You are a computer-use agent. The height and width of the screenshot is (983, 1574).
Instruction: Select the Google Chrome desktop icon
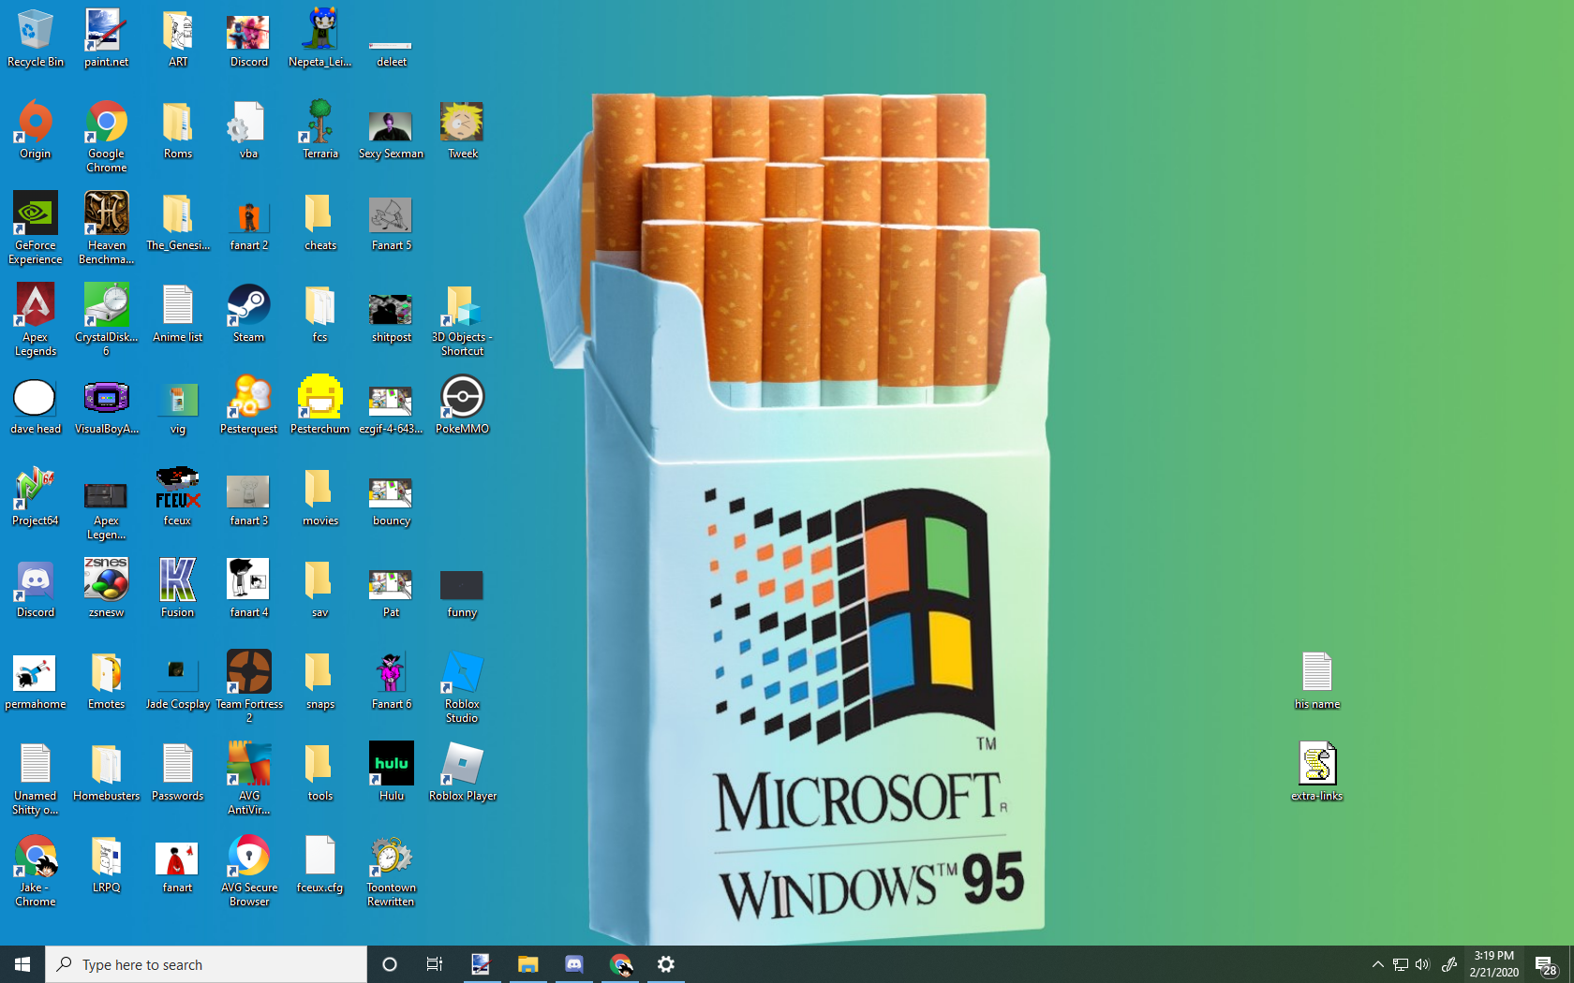point(107,137)
